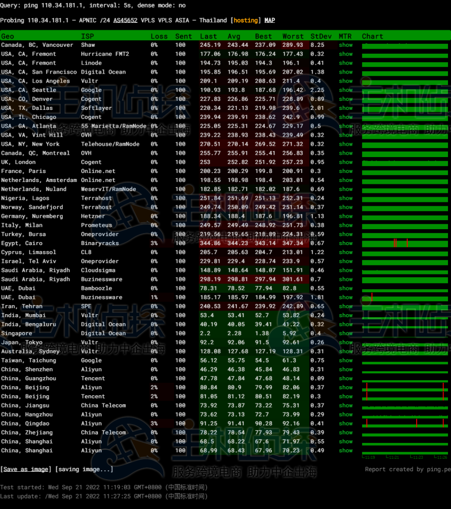Show MTR for China, Qingdao Aliyun
The height and width of the screenshot is (509, 451).
tap(346, 424)
